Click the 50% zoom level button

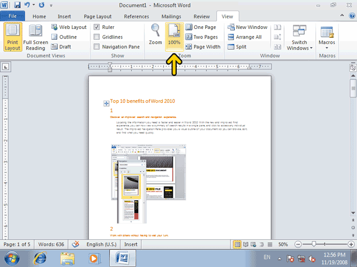[283, 244]
